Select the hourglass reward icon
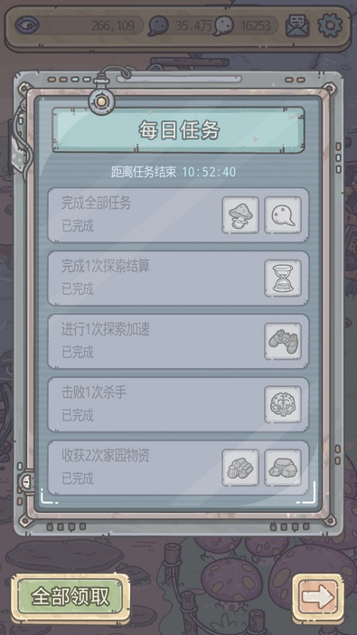 click(x=283, y=279)
